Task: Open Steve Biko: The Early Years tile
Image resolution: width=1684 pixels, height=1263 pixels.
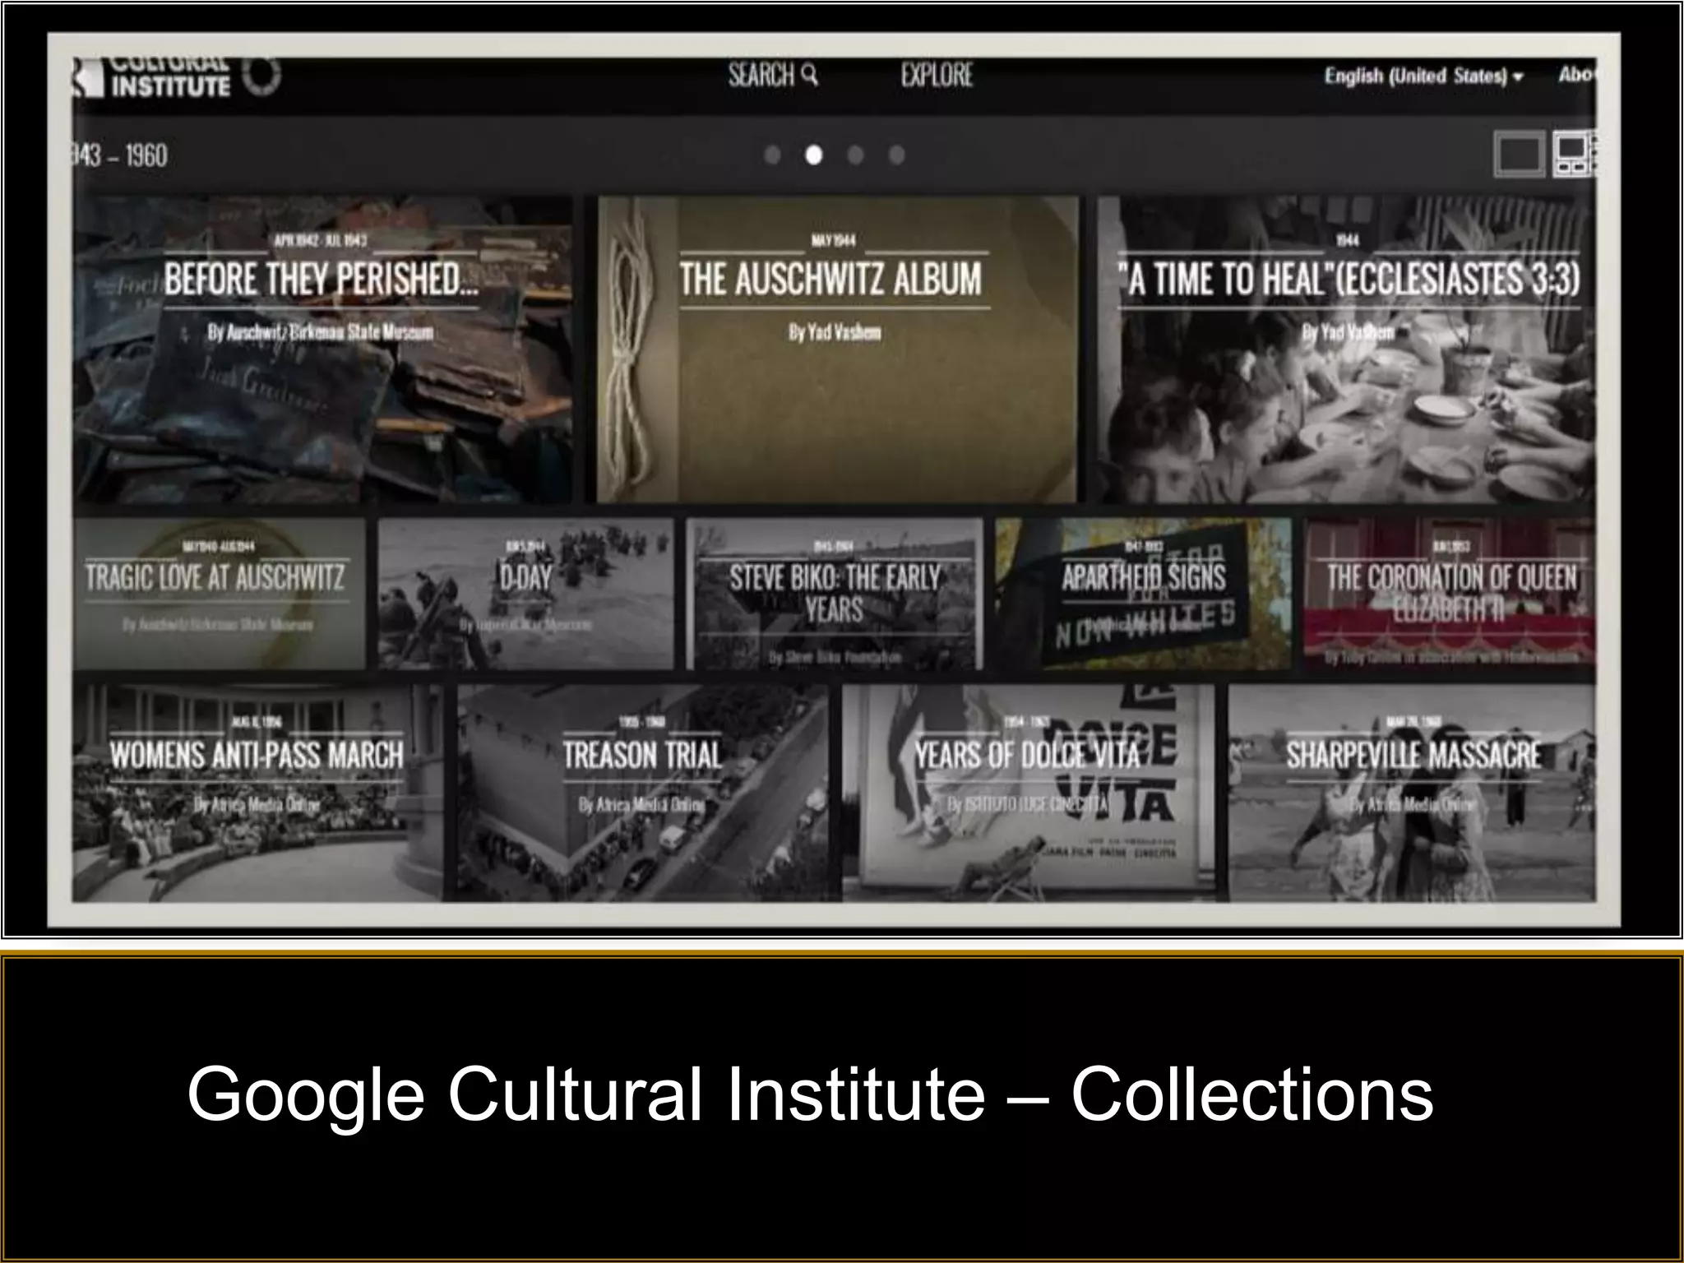Action: coord(834,593)
